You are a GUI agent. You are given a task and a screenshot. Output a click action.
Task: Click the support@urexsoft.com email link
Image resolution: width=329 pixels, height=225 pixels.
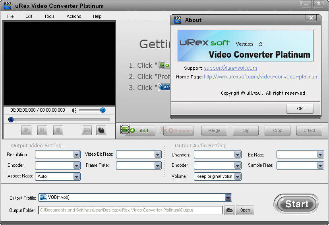(x=230, y=68)
